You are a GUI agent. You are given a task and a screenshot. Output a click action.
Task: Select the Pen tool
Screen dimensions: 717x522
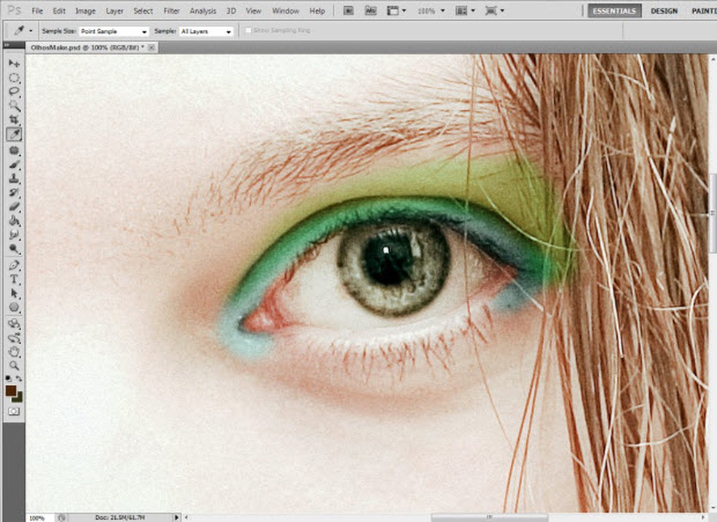pyautogui.click(x=14, y=265)
